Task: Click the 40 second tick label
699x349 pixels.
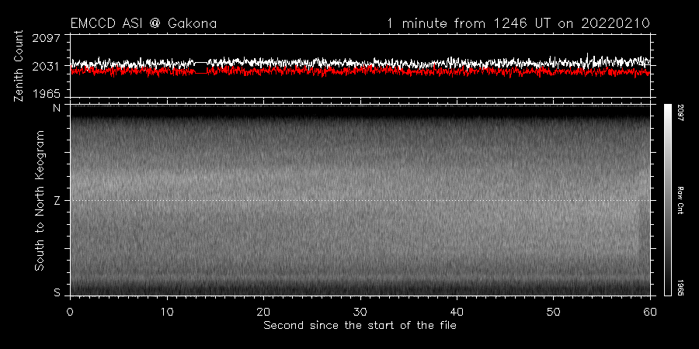Action: [457, 312]
